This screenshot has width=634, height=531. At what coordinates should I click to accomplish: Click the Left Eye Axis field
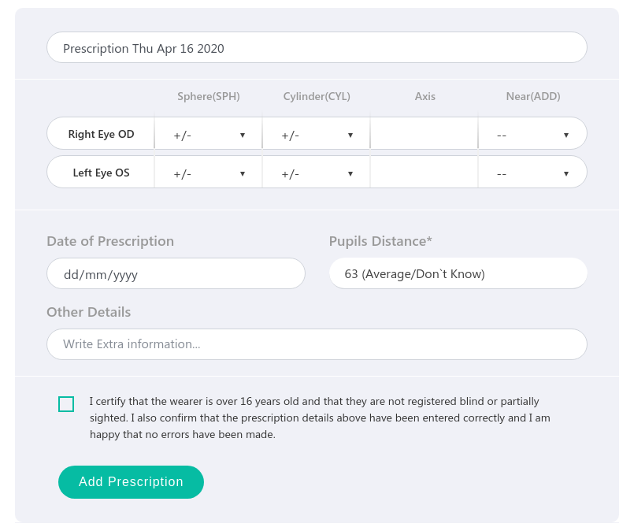(425, 173)
